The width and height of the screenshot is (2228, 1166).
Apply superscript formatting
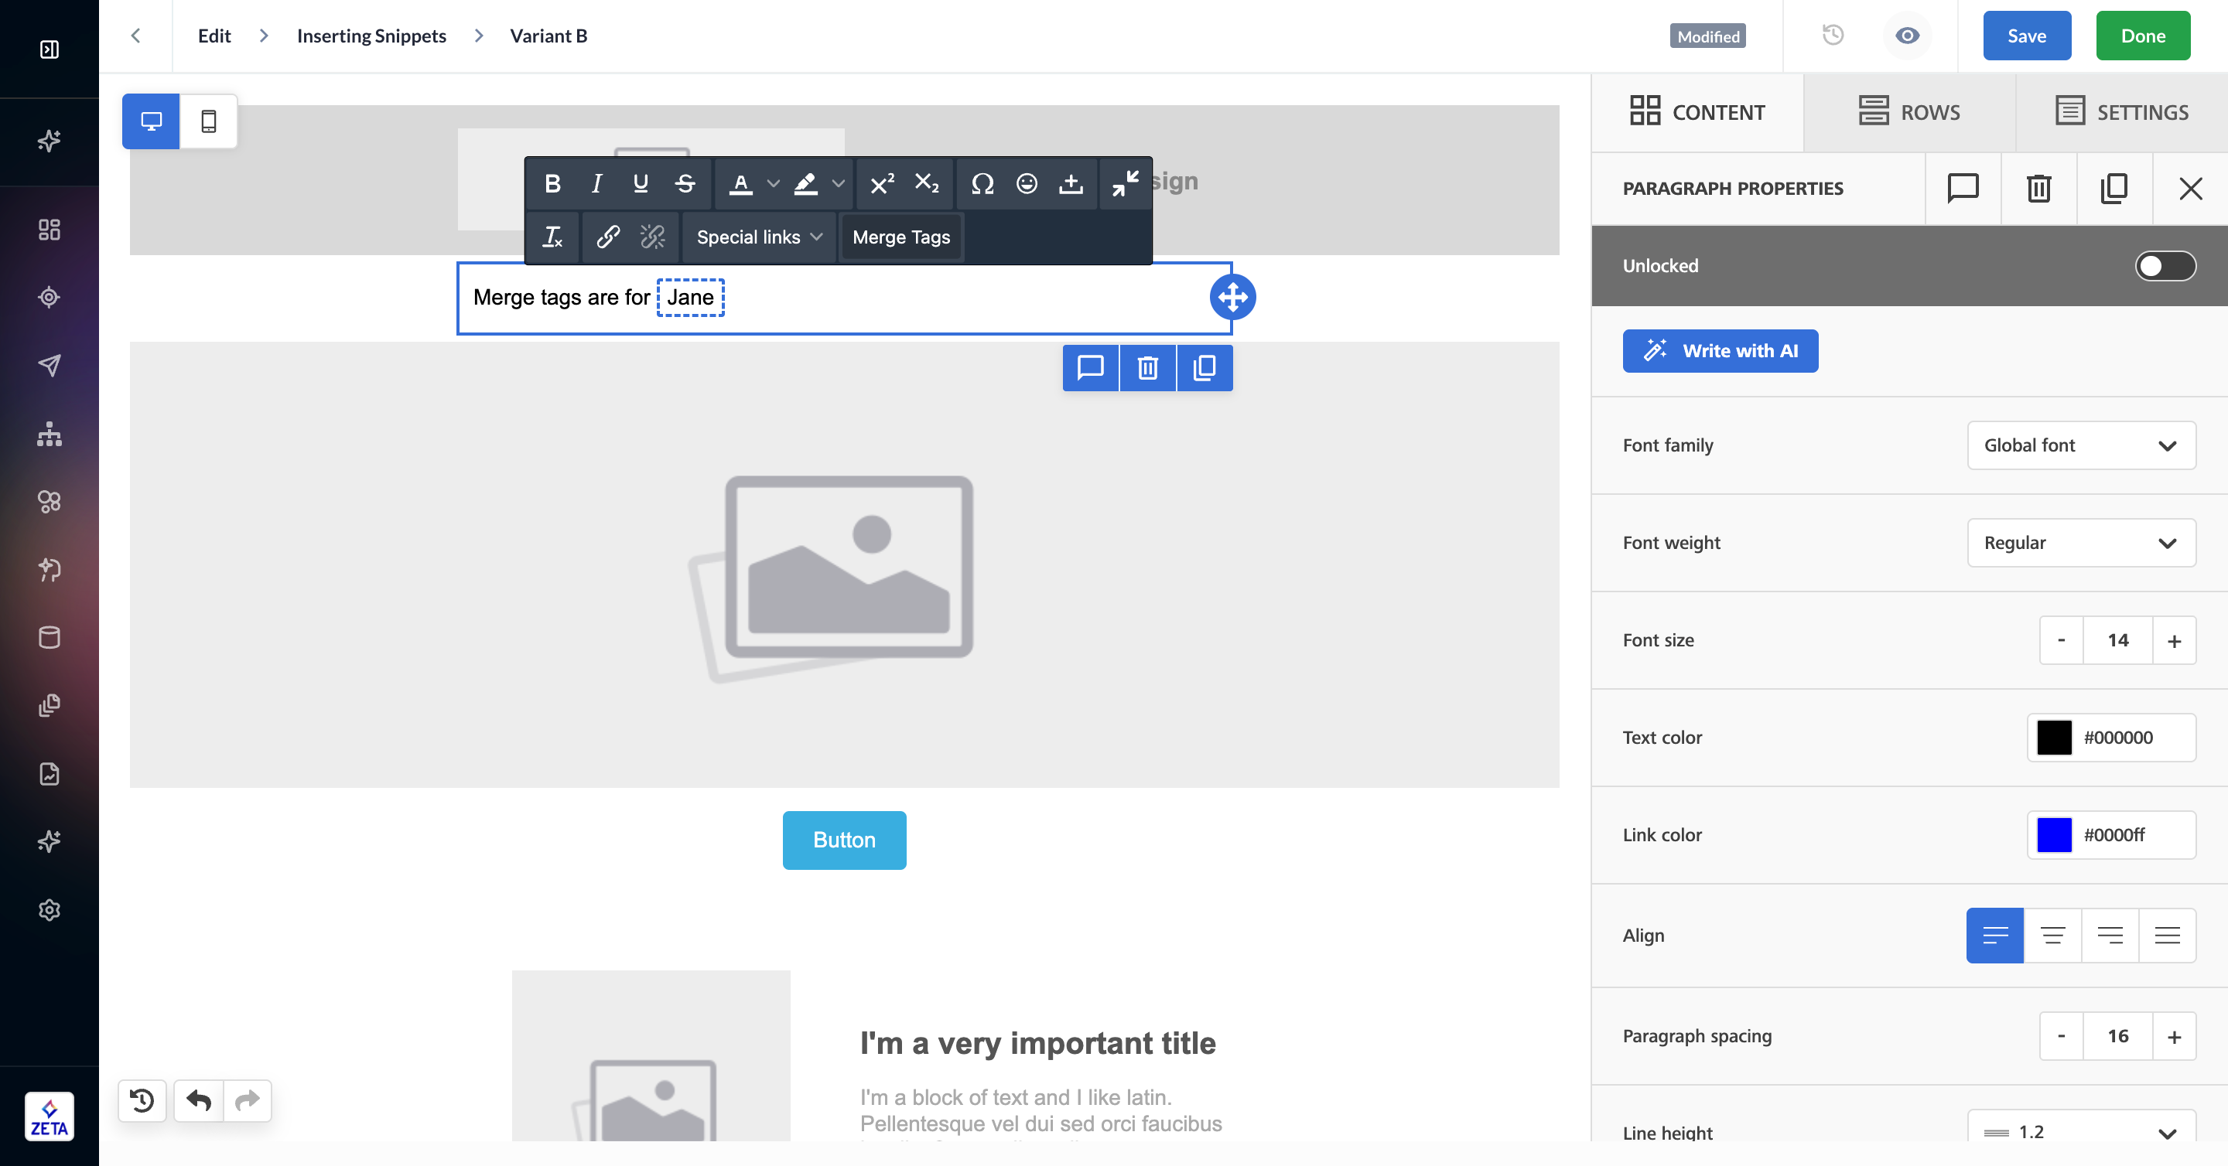pyautogui.click(x=881, y=183)
